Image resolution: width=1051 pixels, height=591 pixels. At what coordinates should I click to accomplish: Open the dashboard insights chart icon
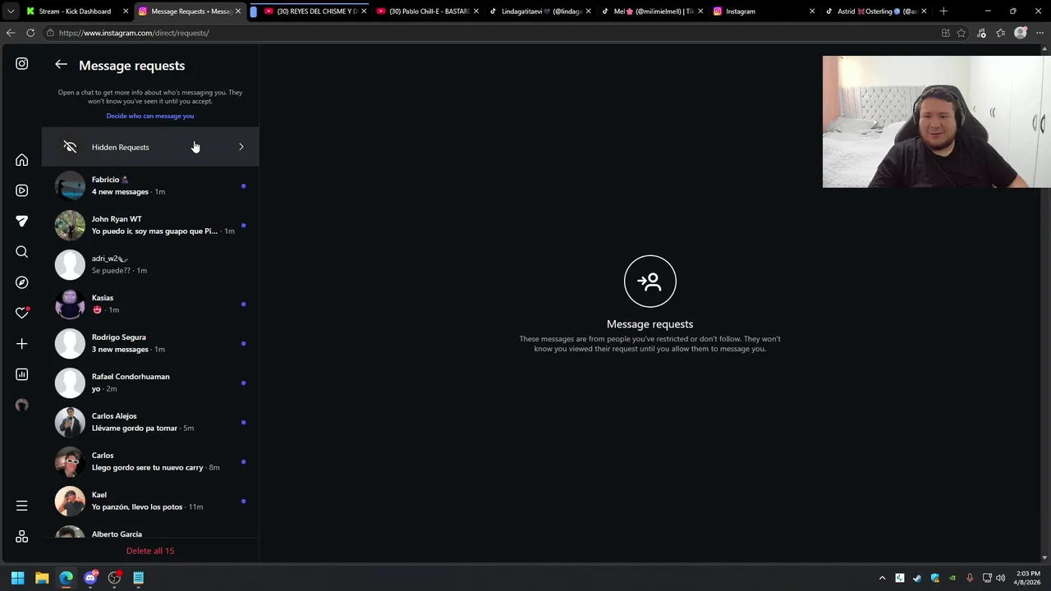pos(22,374)
